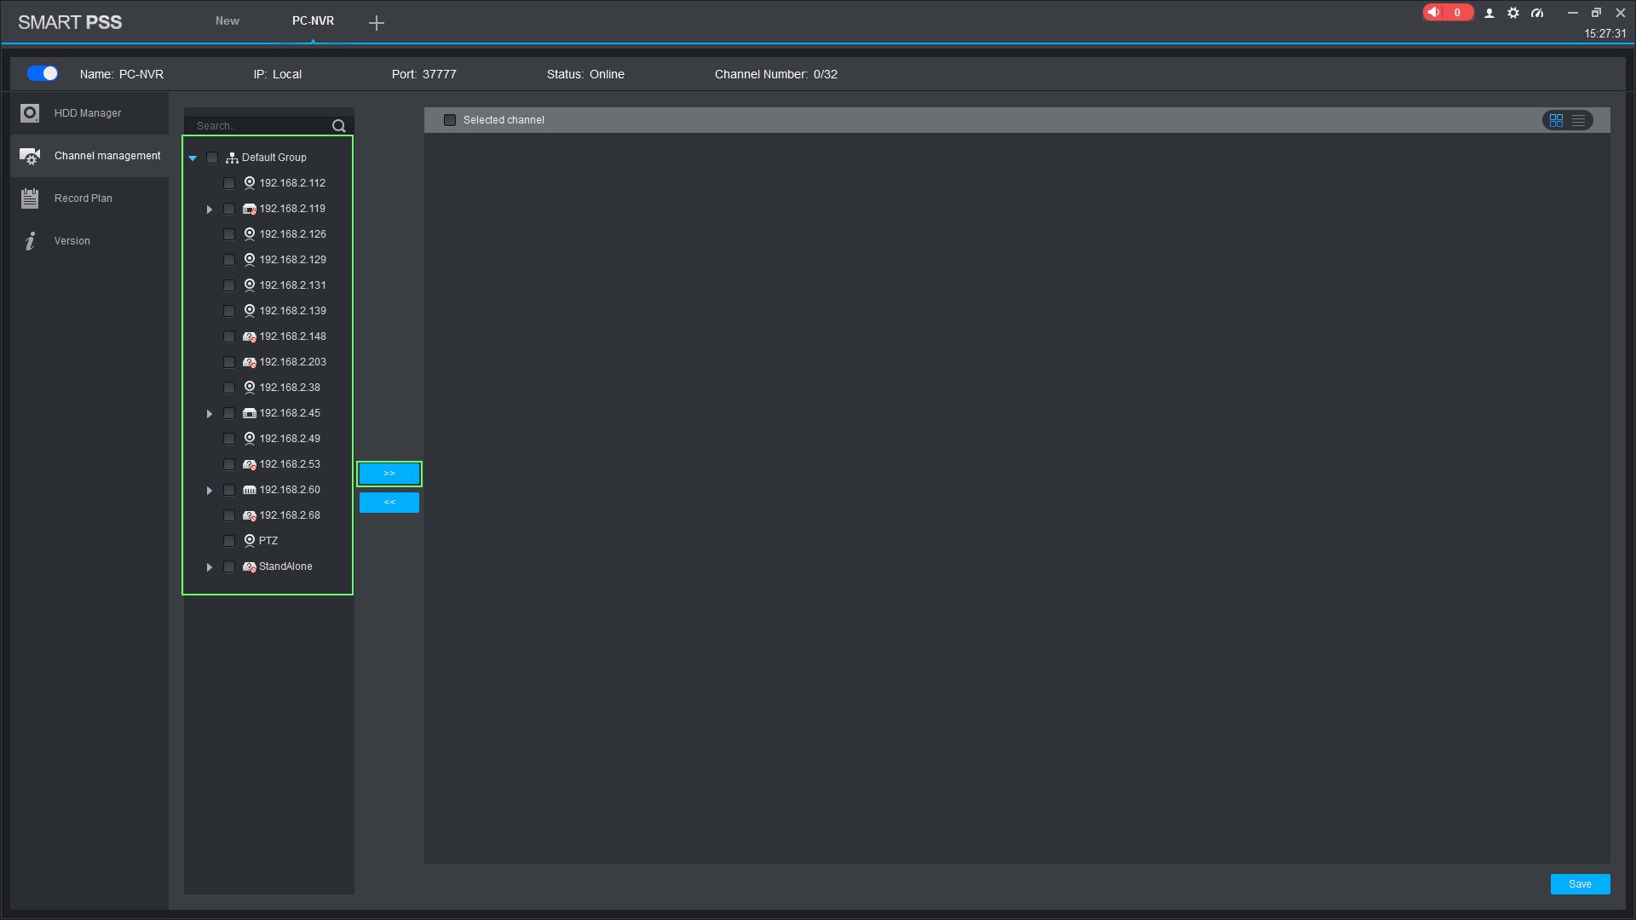Click the Save button
The height and width of the screenshot is (920, 1636).
[x=1580, y=884]
